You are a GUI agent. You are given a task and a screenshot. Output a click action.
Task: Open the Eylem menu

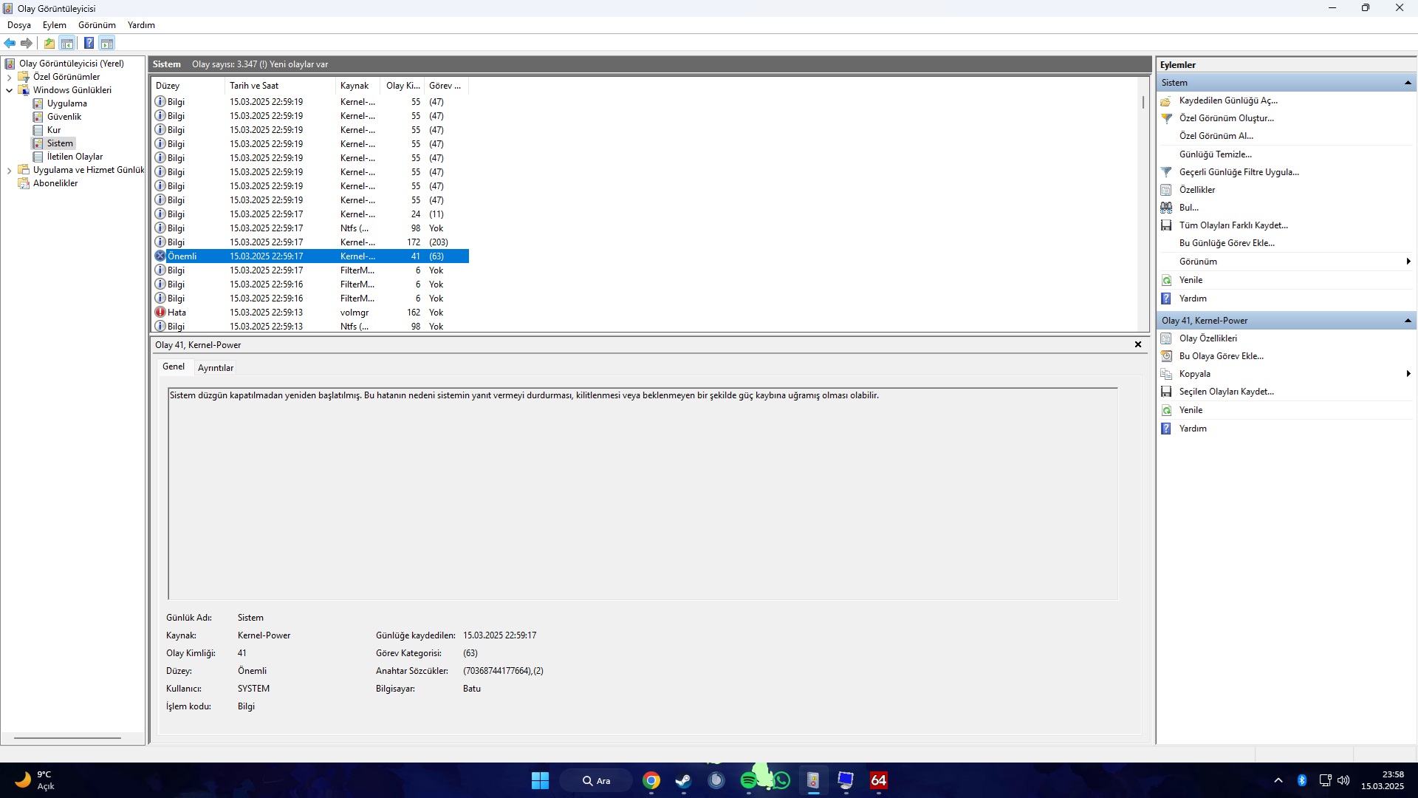(x=54, y=25)
